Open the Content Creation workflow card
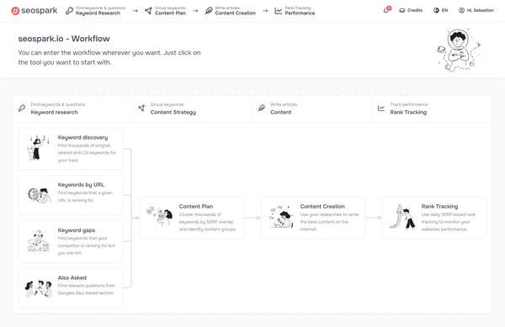Screen dimensions: 505x327 click(x=313, y=218)
